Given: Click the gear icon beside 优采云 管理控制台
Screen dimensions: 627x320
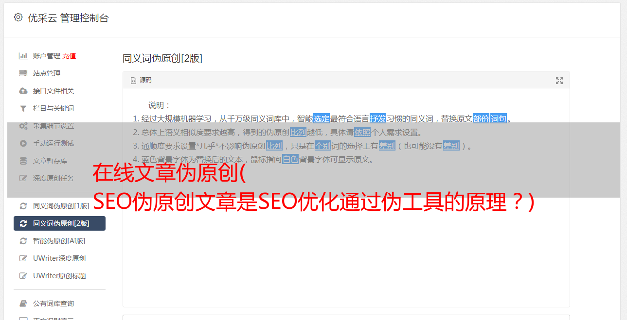Looking at the screenshot, I should [x=18, y=17].
